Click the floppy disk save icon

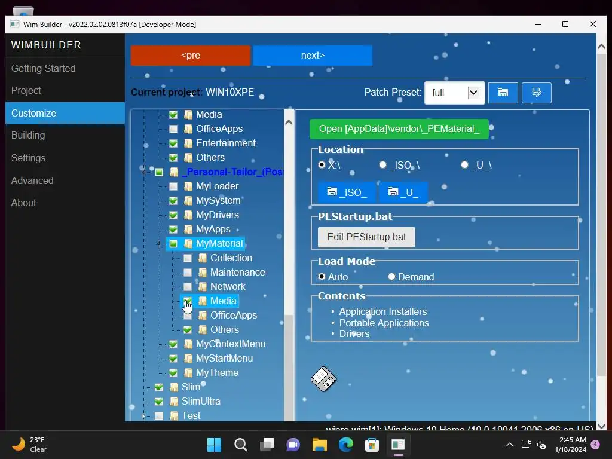323,379
